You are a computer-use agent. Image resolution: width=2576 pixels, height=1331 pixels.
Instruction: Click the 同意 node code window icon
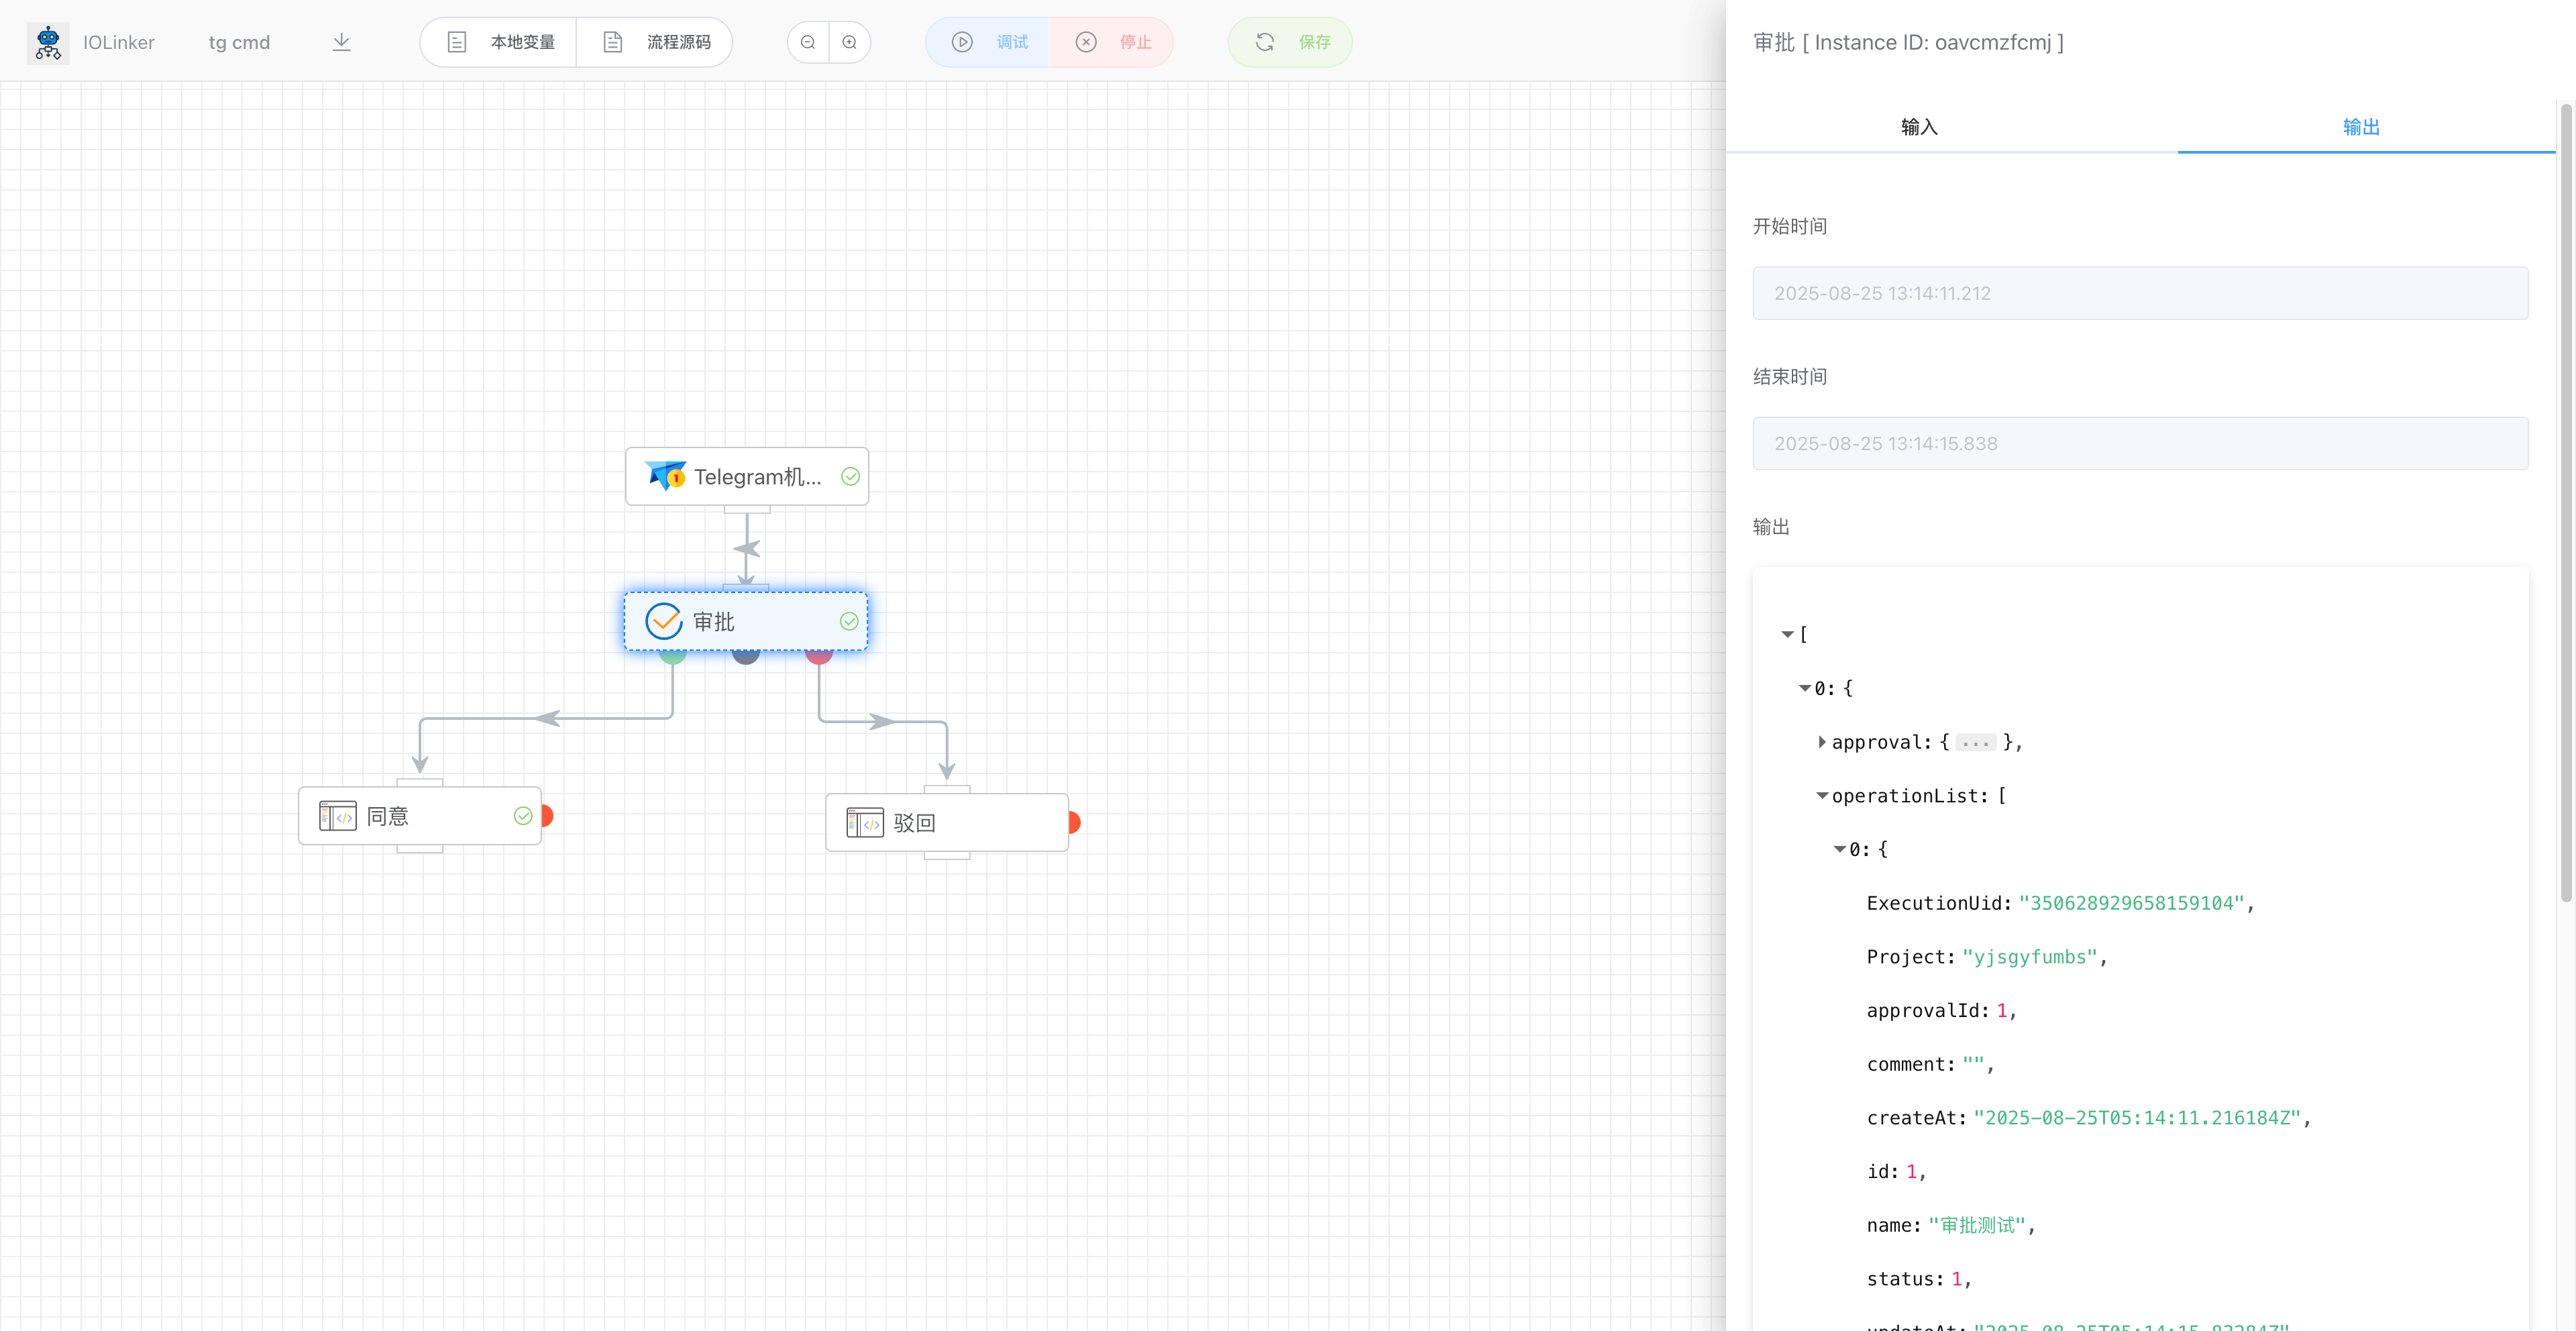tap(337, 816)
